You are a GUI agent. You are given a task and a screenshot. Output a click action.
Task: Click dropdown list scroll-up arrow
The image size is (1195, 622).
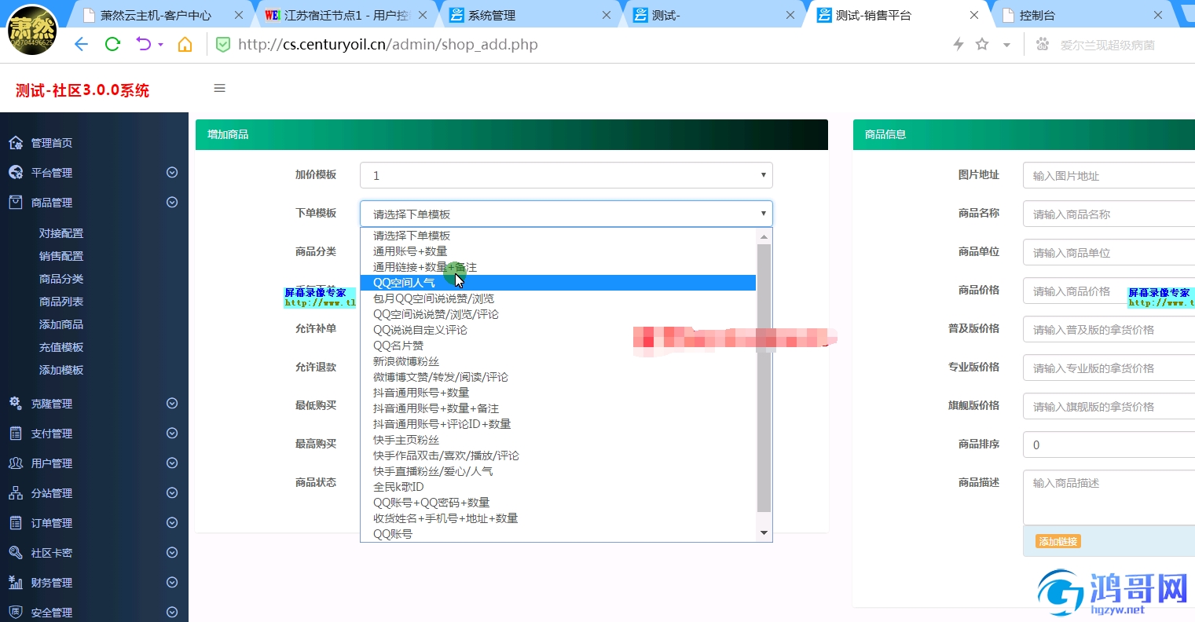tap(764, 236)
